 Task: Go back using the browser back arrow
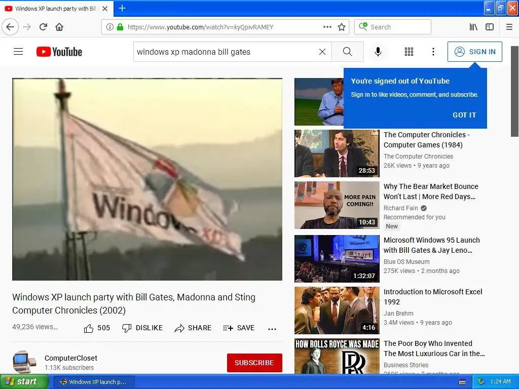tap(10, 27)
